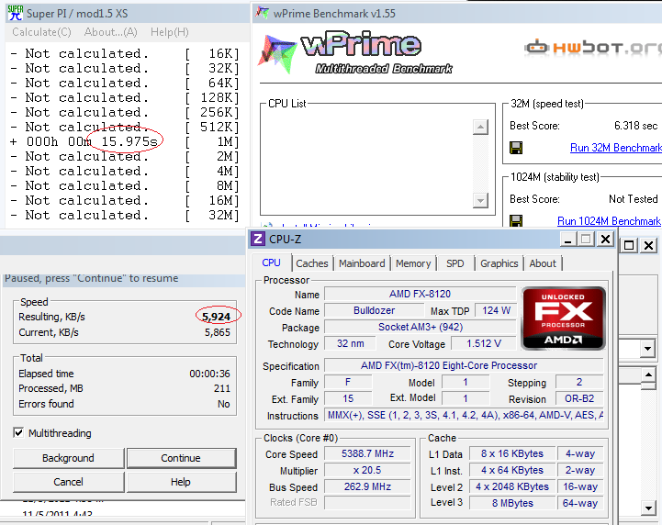Screen dimensions: 662x525
Task: Click the Specification field AMD FX(tm)-8120
Action: 464,365
